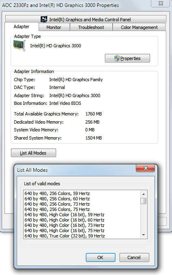Click the List All Modes dialog title
The height and width of the screenshot is (275, 172).
(x=33, y=170)
